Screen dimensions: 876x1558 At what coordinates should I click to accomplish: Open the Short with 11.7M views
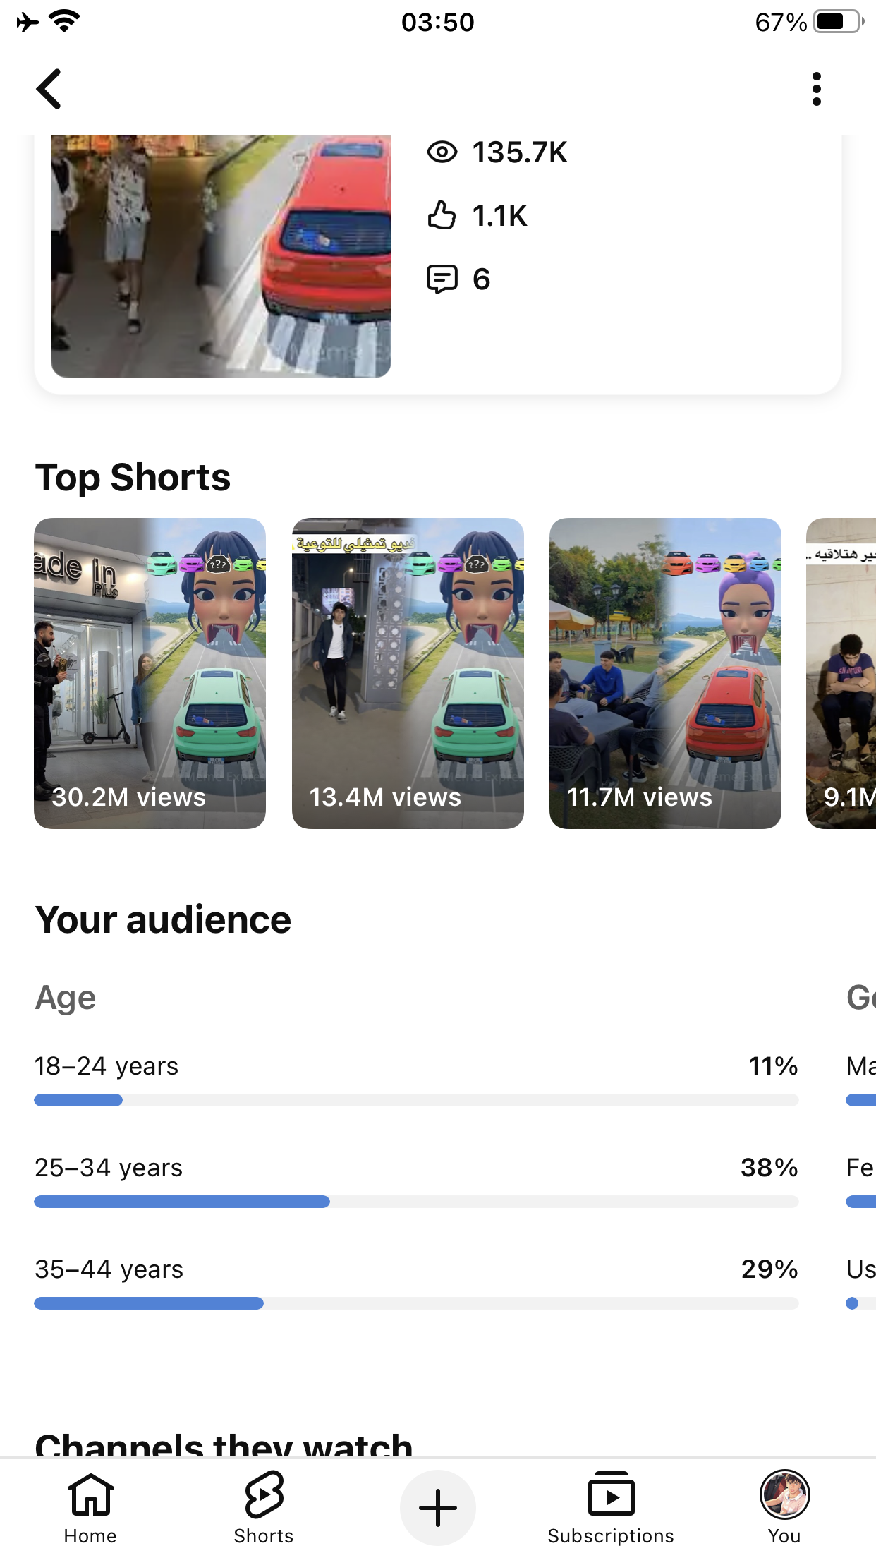pyautogui.click(x=665, y=673)
